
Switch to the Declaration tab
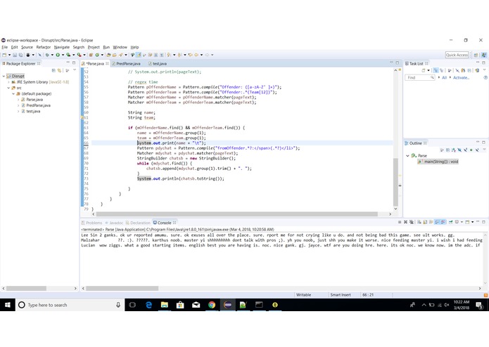(138, 223)
